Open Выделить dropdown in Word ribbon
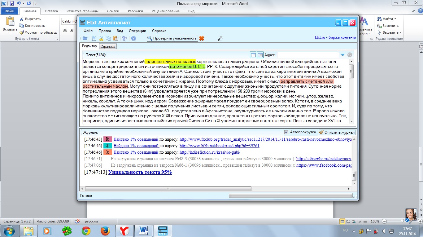Image resolution: width=423 pixels, height=237 pixels. (401, 32)
